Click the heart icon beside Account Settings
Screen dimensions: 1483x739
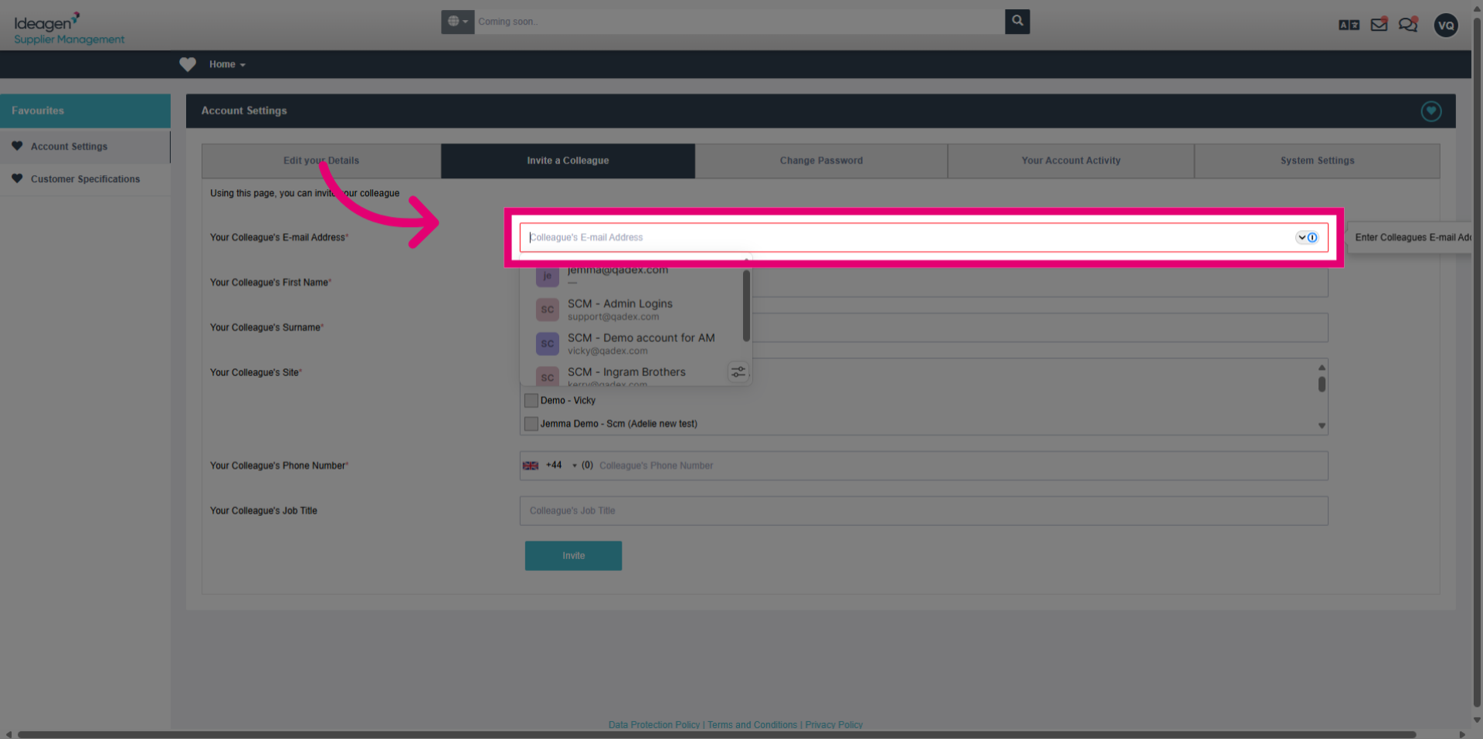coord(17,146)
